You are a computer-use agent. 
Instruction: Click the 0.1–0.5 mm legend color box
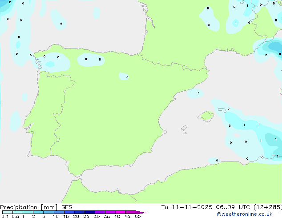[x=8, y=212]
